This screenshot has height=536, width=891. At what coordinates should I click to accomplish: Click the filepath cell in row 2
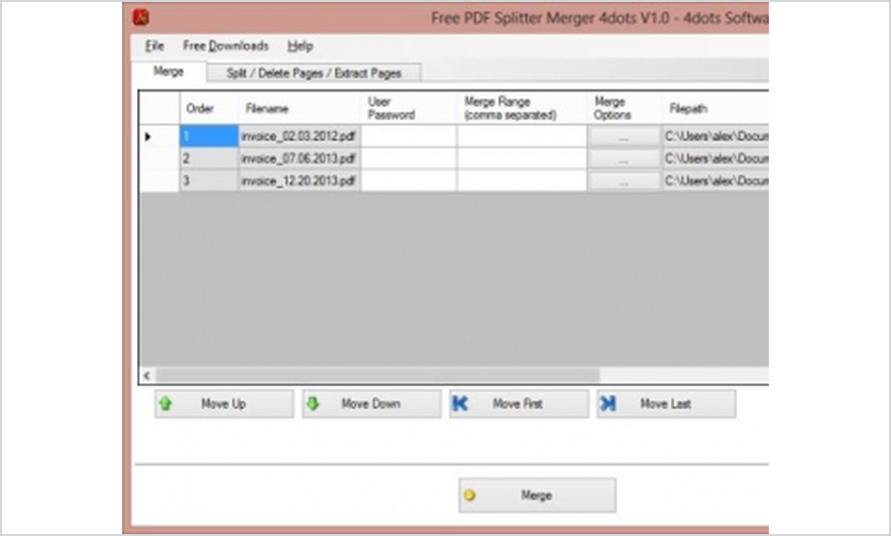tap(716, 159)
